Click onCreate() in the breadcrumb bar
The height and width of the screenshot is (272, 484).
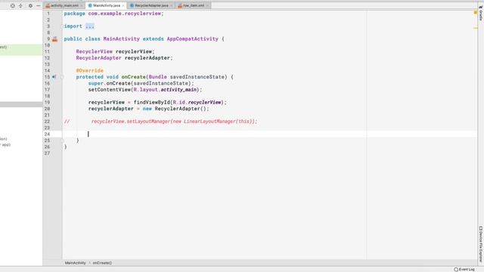(102, 263)
